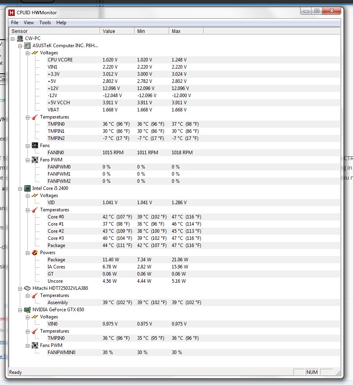
Task: Click the Fans PWM icon under ASUSTeK
Action: 35,160
